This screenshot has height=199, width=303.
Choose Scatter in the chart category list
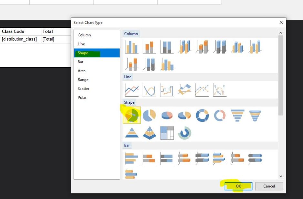tap(97, 89)
